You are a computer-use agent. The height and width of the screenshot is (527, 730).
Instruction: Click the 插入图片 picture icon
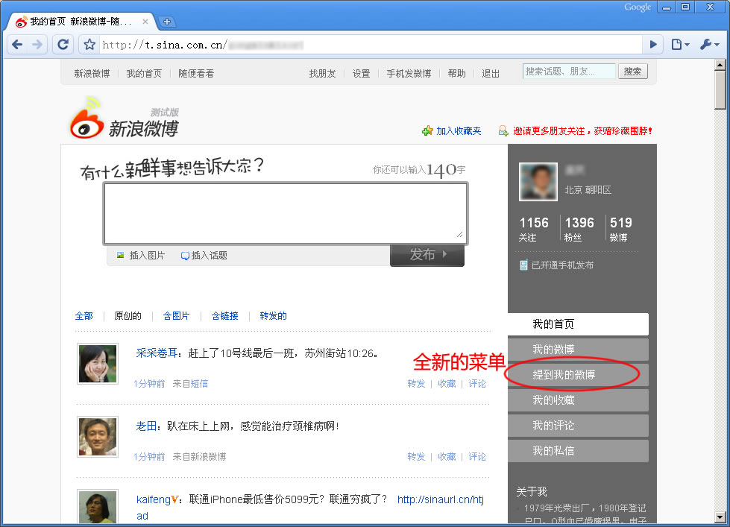coord(121,255)
